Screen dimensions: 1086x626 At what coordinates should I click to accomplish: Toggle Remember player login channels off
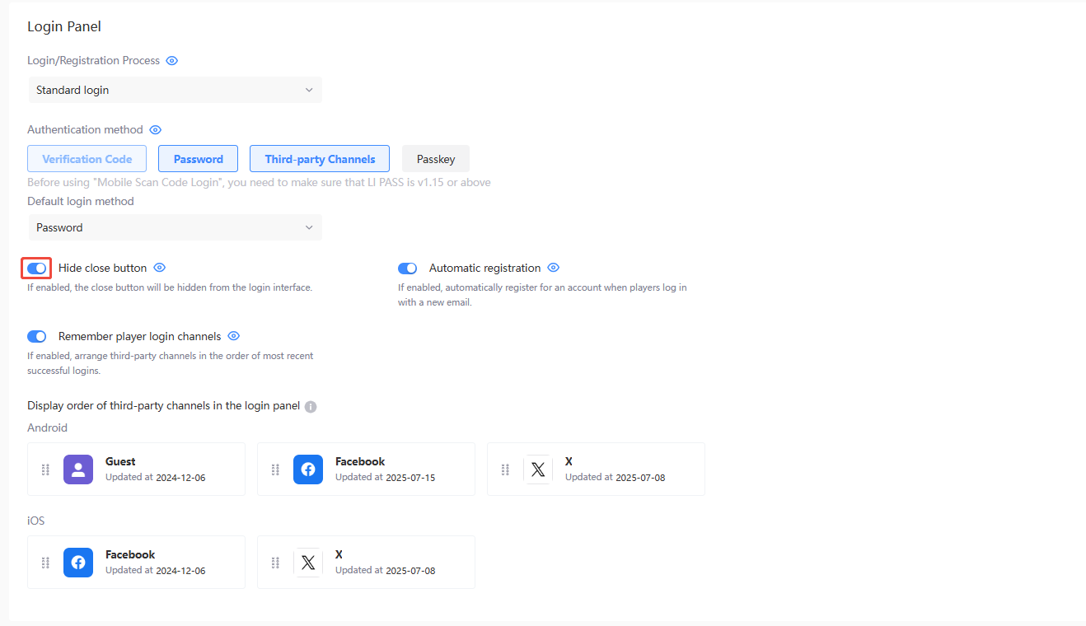(36, 336)
